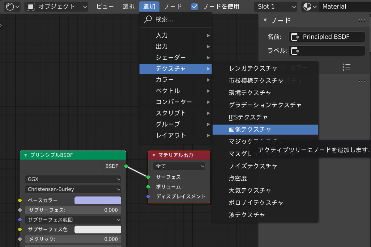Open the 全て output target dropdown
Image resolution: width=371 pixels, height=247 pixels.
coord(179,166)
